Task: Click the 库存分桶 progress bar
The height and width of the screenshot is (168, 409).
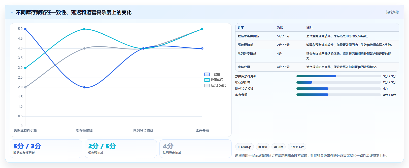Action: pyautogui.click(x=338, y=95)
